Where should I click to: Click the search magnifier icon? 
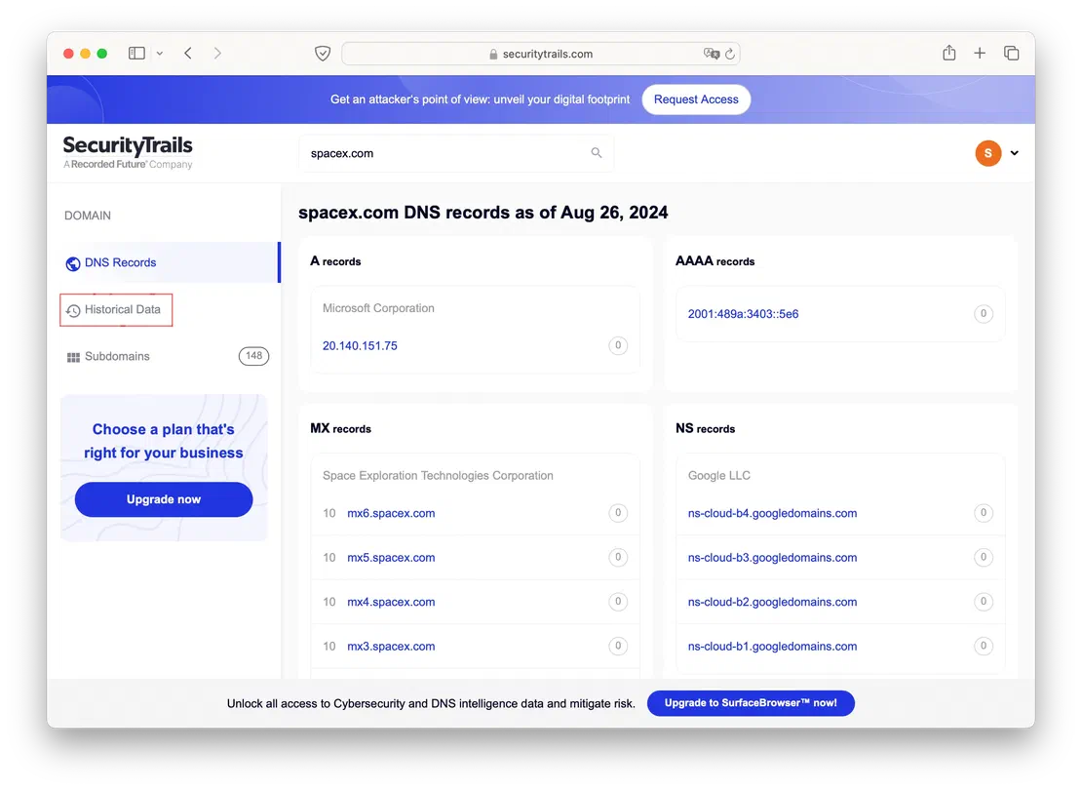pyautogui.click(x=597, y=152)
